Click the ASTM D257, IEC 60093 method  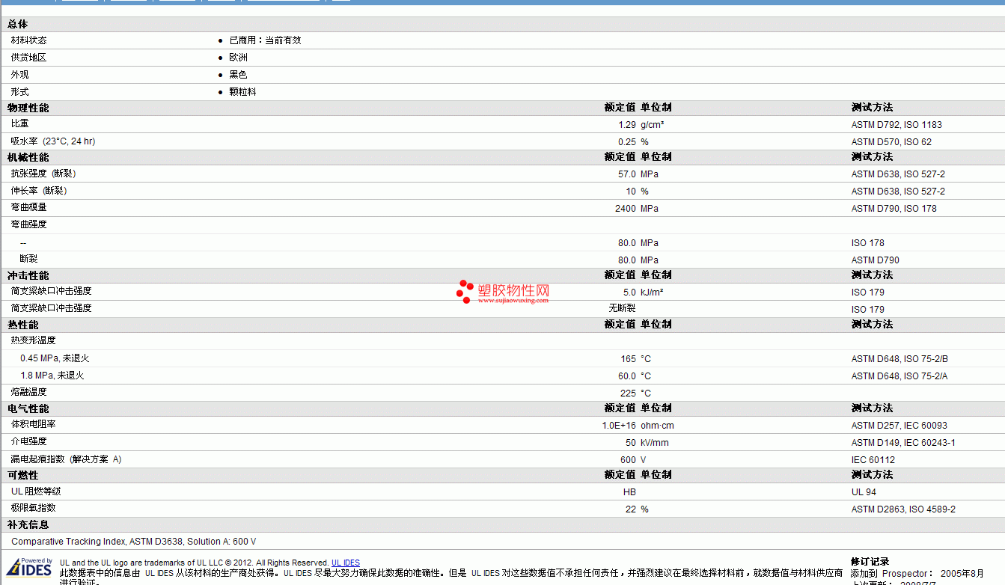pos(899,426)
